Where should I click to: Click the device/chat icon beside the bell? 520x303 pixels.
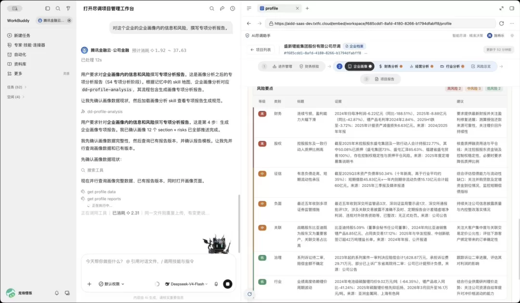(x=67, y=293)
